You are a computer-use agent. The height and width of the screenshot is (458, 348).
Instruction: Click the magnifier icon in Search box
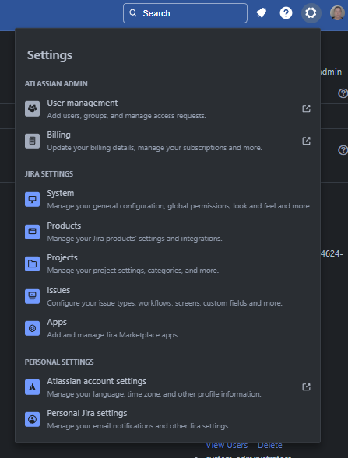click(x=133, y=13)
